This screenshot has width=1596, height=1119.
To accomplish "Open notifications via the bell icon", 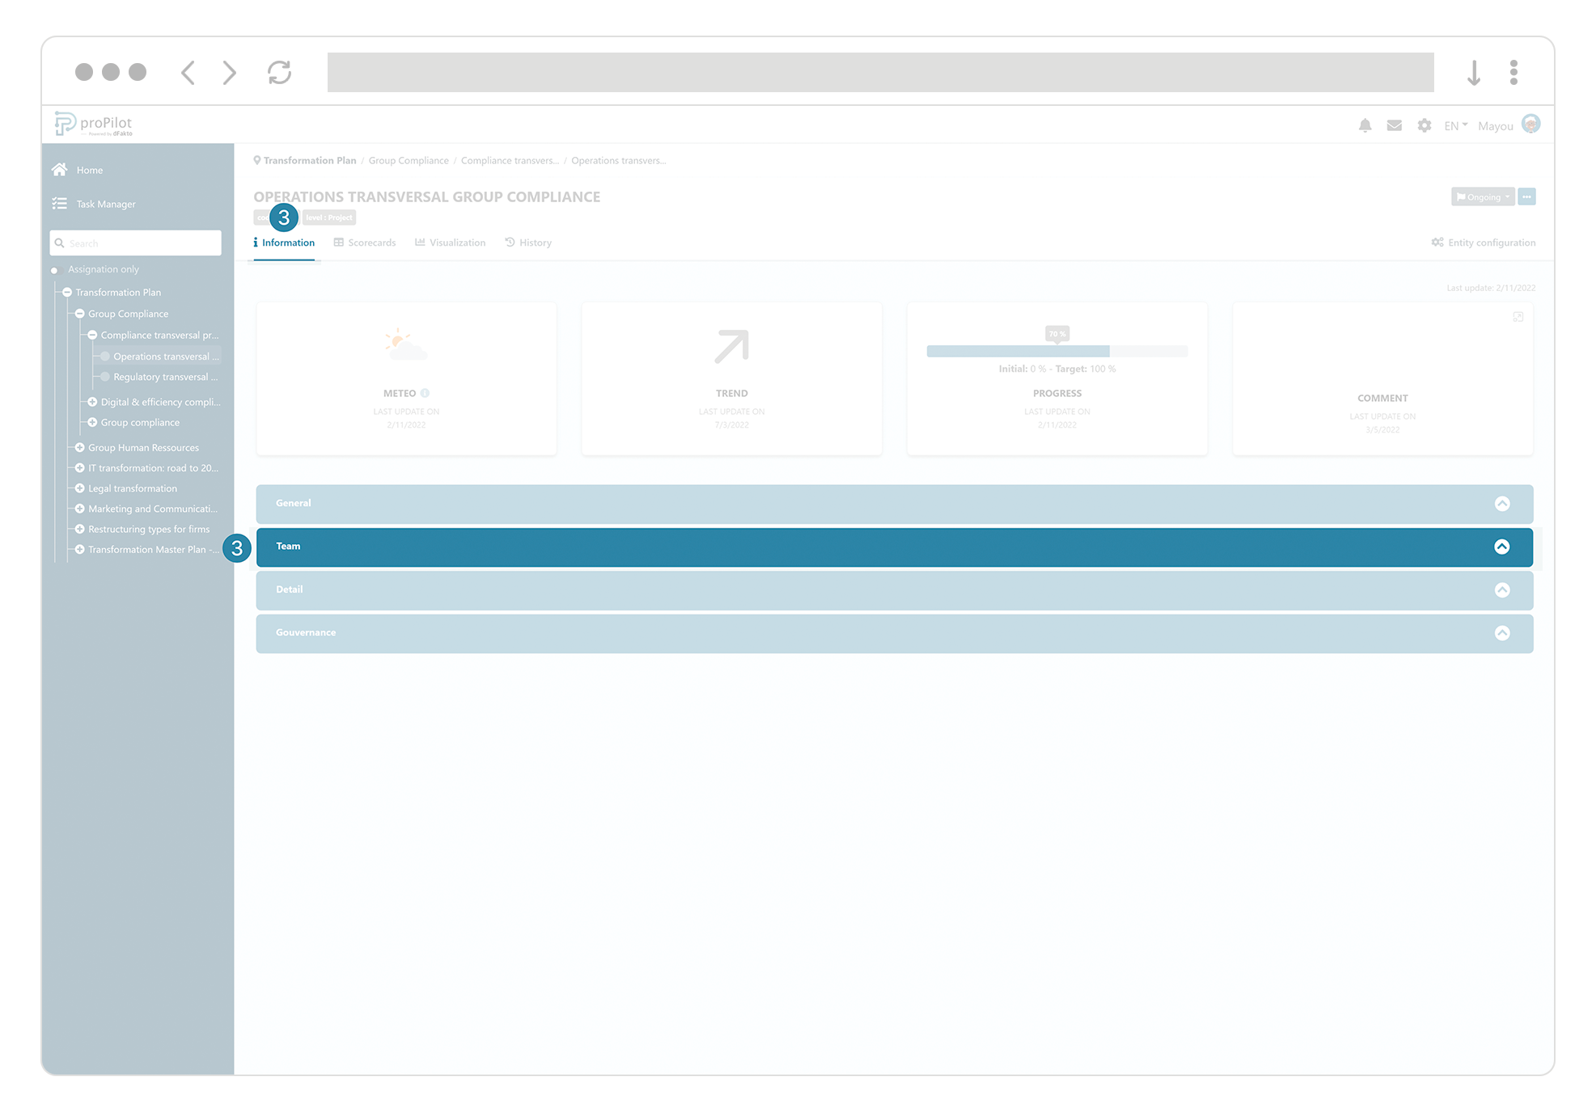I will click(x=1365, y=125).
